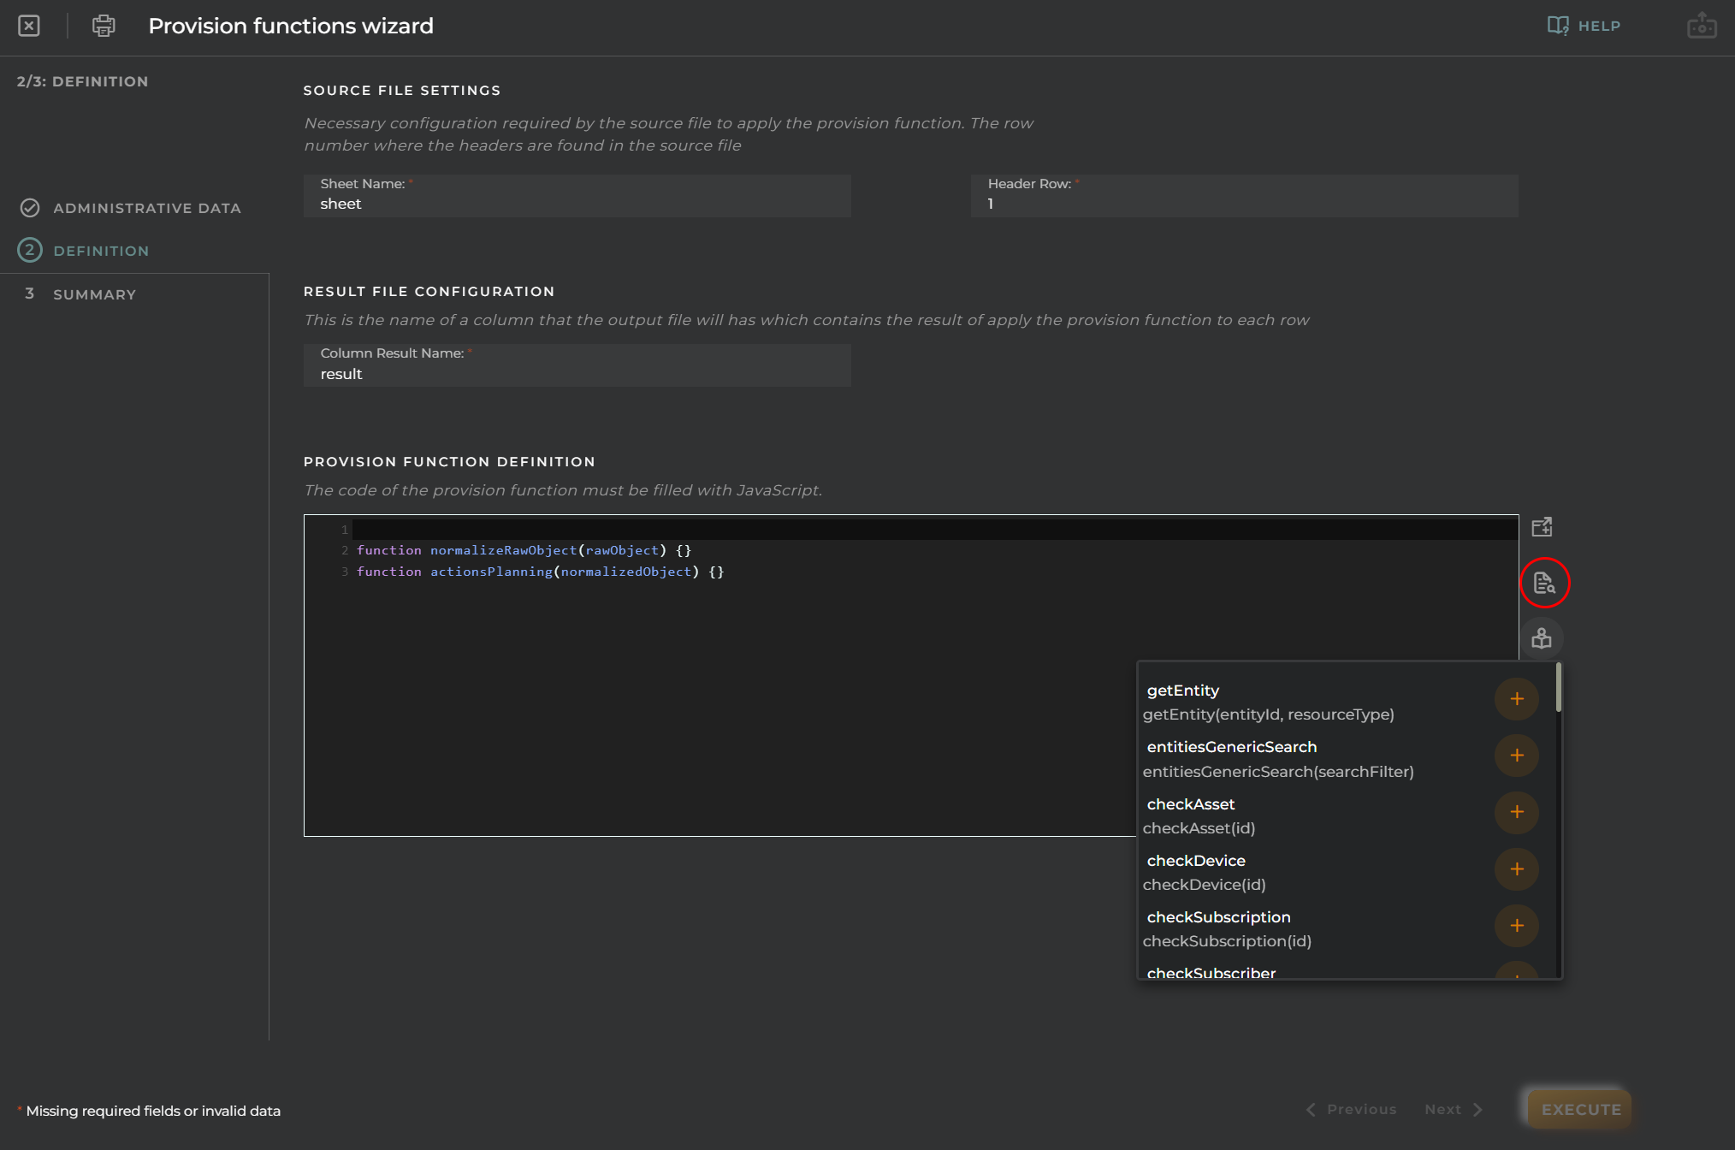Open the HELP book icon
This screenshot has width=1735, height=1150.
coord(1558,26)
